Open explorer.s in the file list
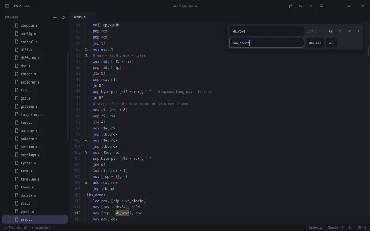 tap(35, 82)
